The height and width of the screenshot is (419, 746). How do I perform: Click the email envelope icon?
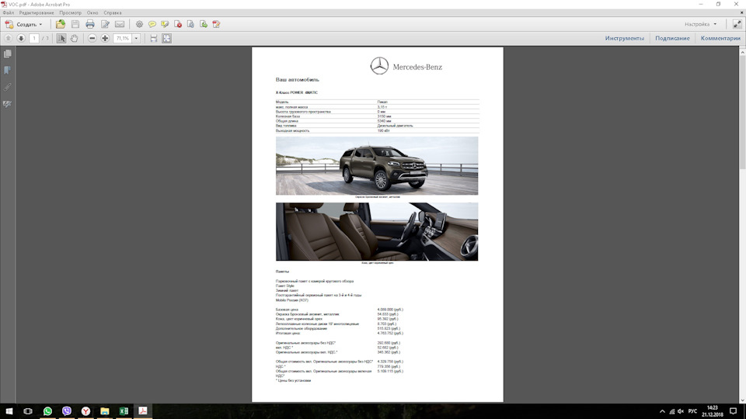click(120, 24)
